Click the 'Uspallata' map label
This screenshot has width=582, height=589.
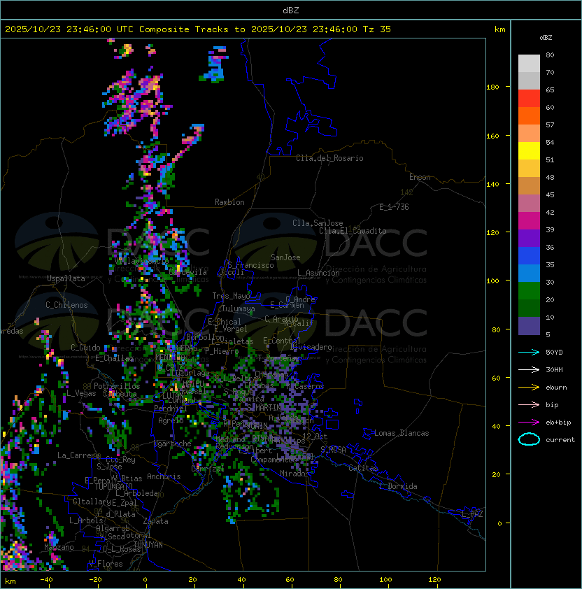point(66,278)
